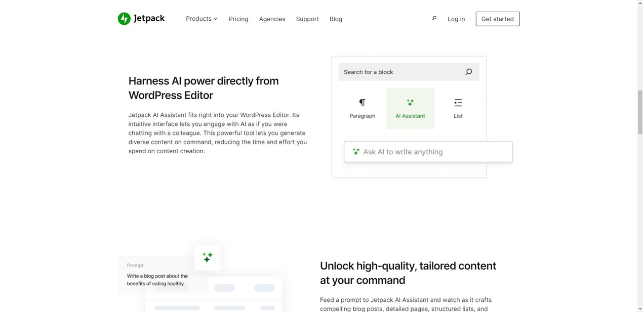Visit the Blog link

[336, 19]
